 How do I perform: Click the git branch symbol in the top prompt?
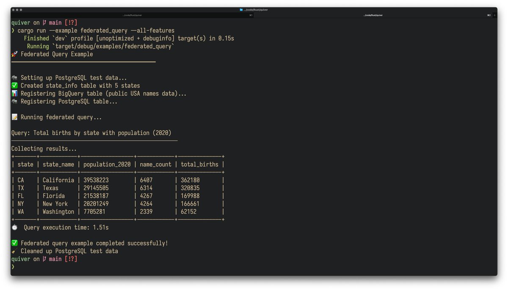tap(44, 23)
